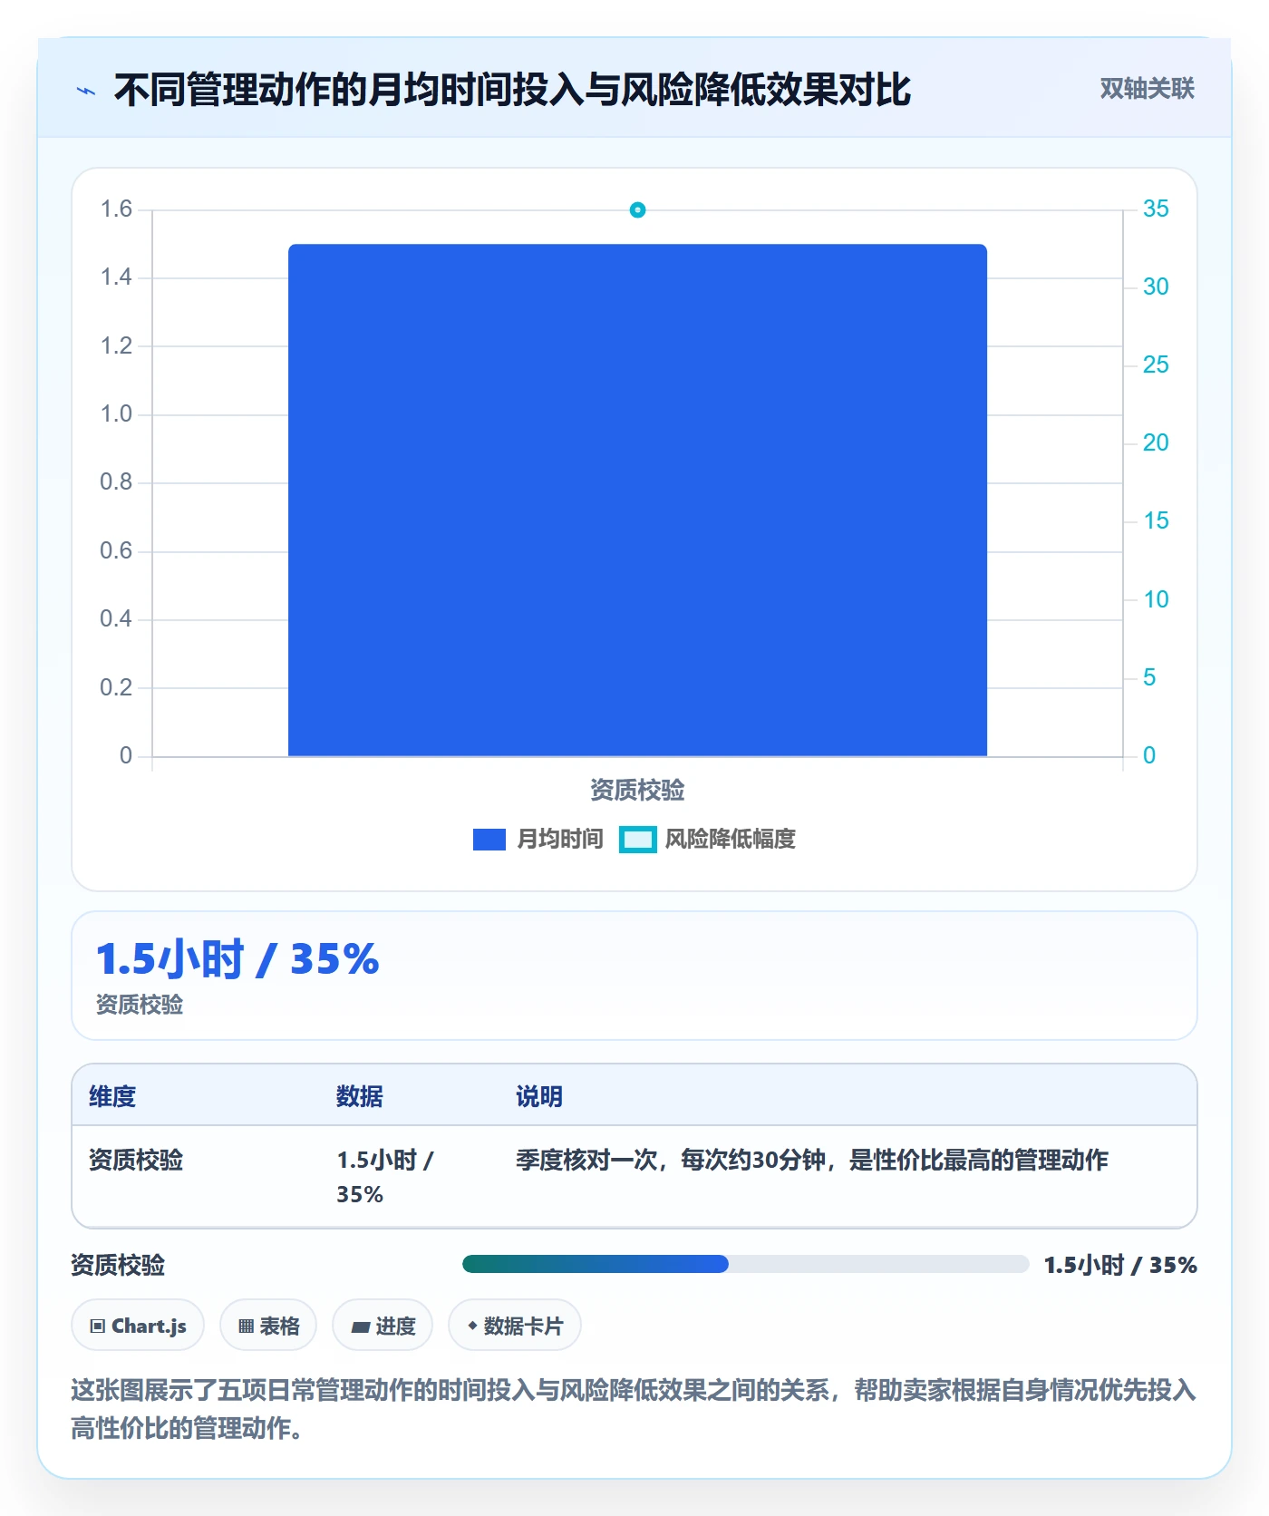Click the 数据 table header
The image size is (1269, 1516).
[x=360, y=1097]
